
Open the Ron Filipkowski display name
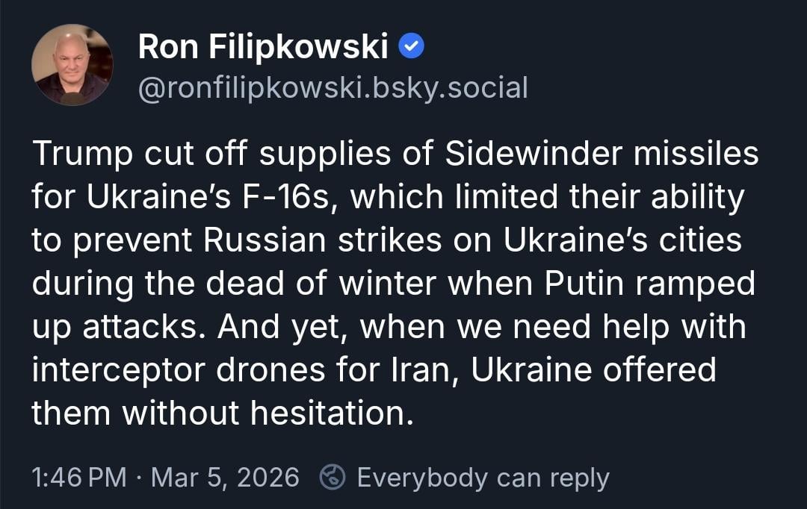[263, 49]
